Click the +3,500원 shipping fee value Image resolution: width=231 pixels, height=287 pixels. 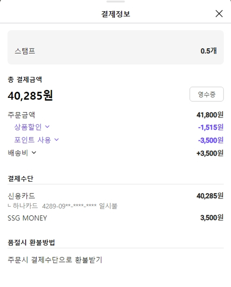click(x=210, y=153)
